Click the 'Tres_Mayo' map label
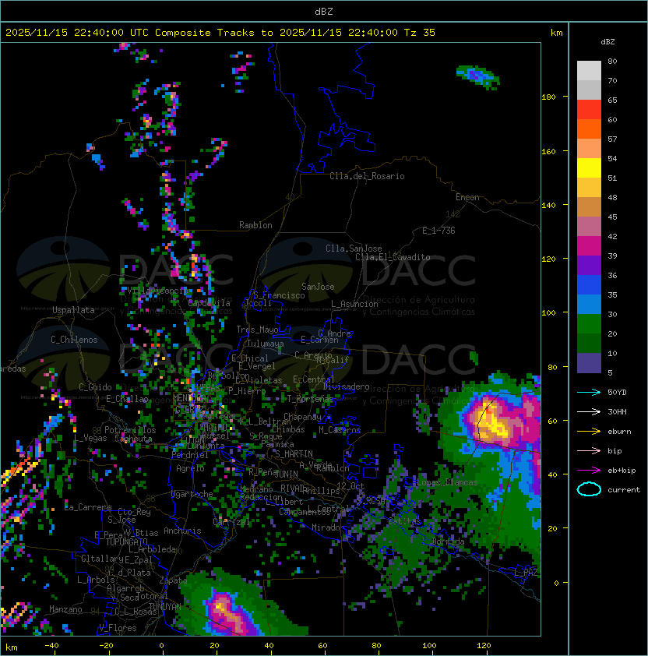The height and width of the screenshot is (656, 648). [x=257, y=330]
